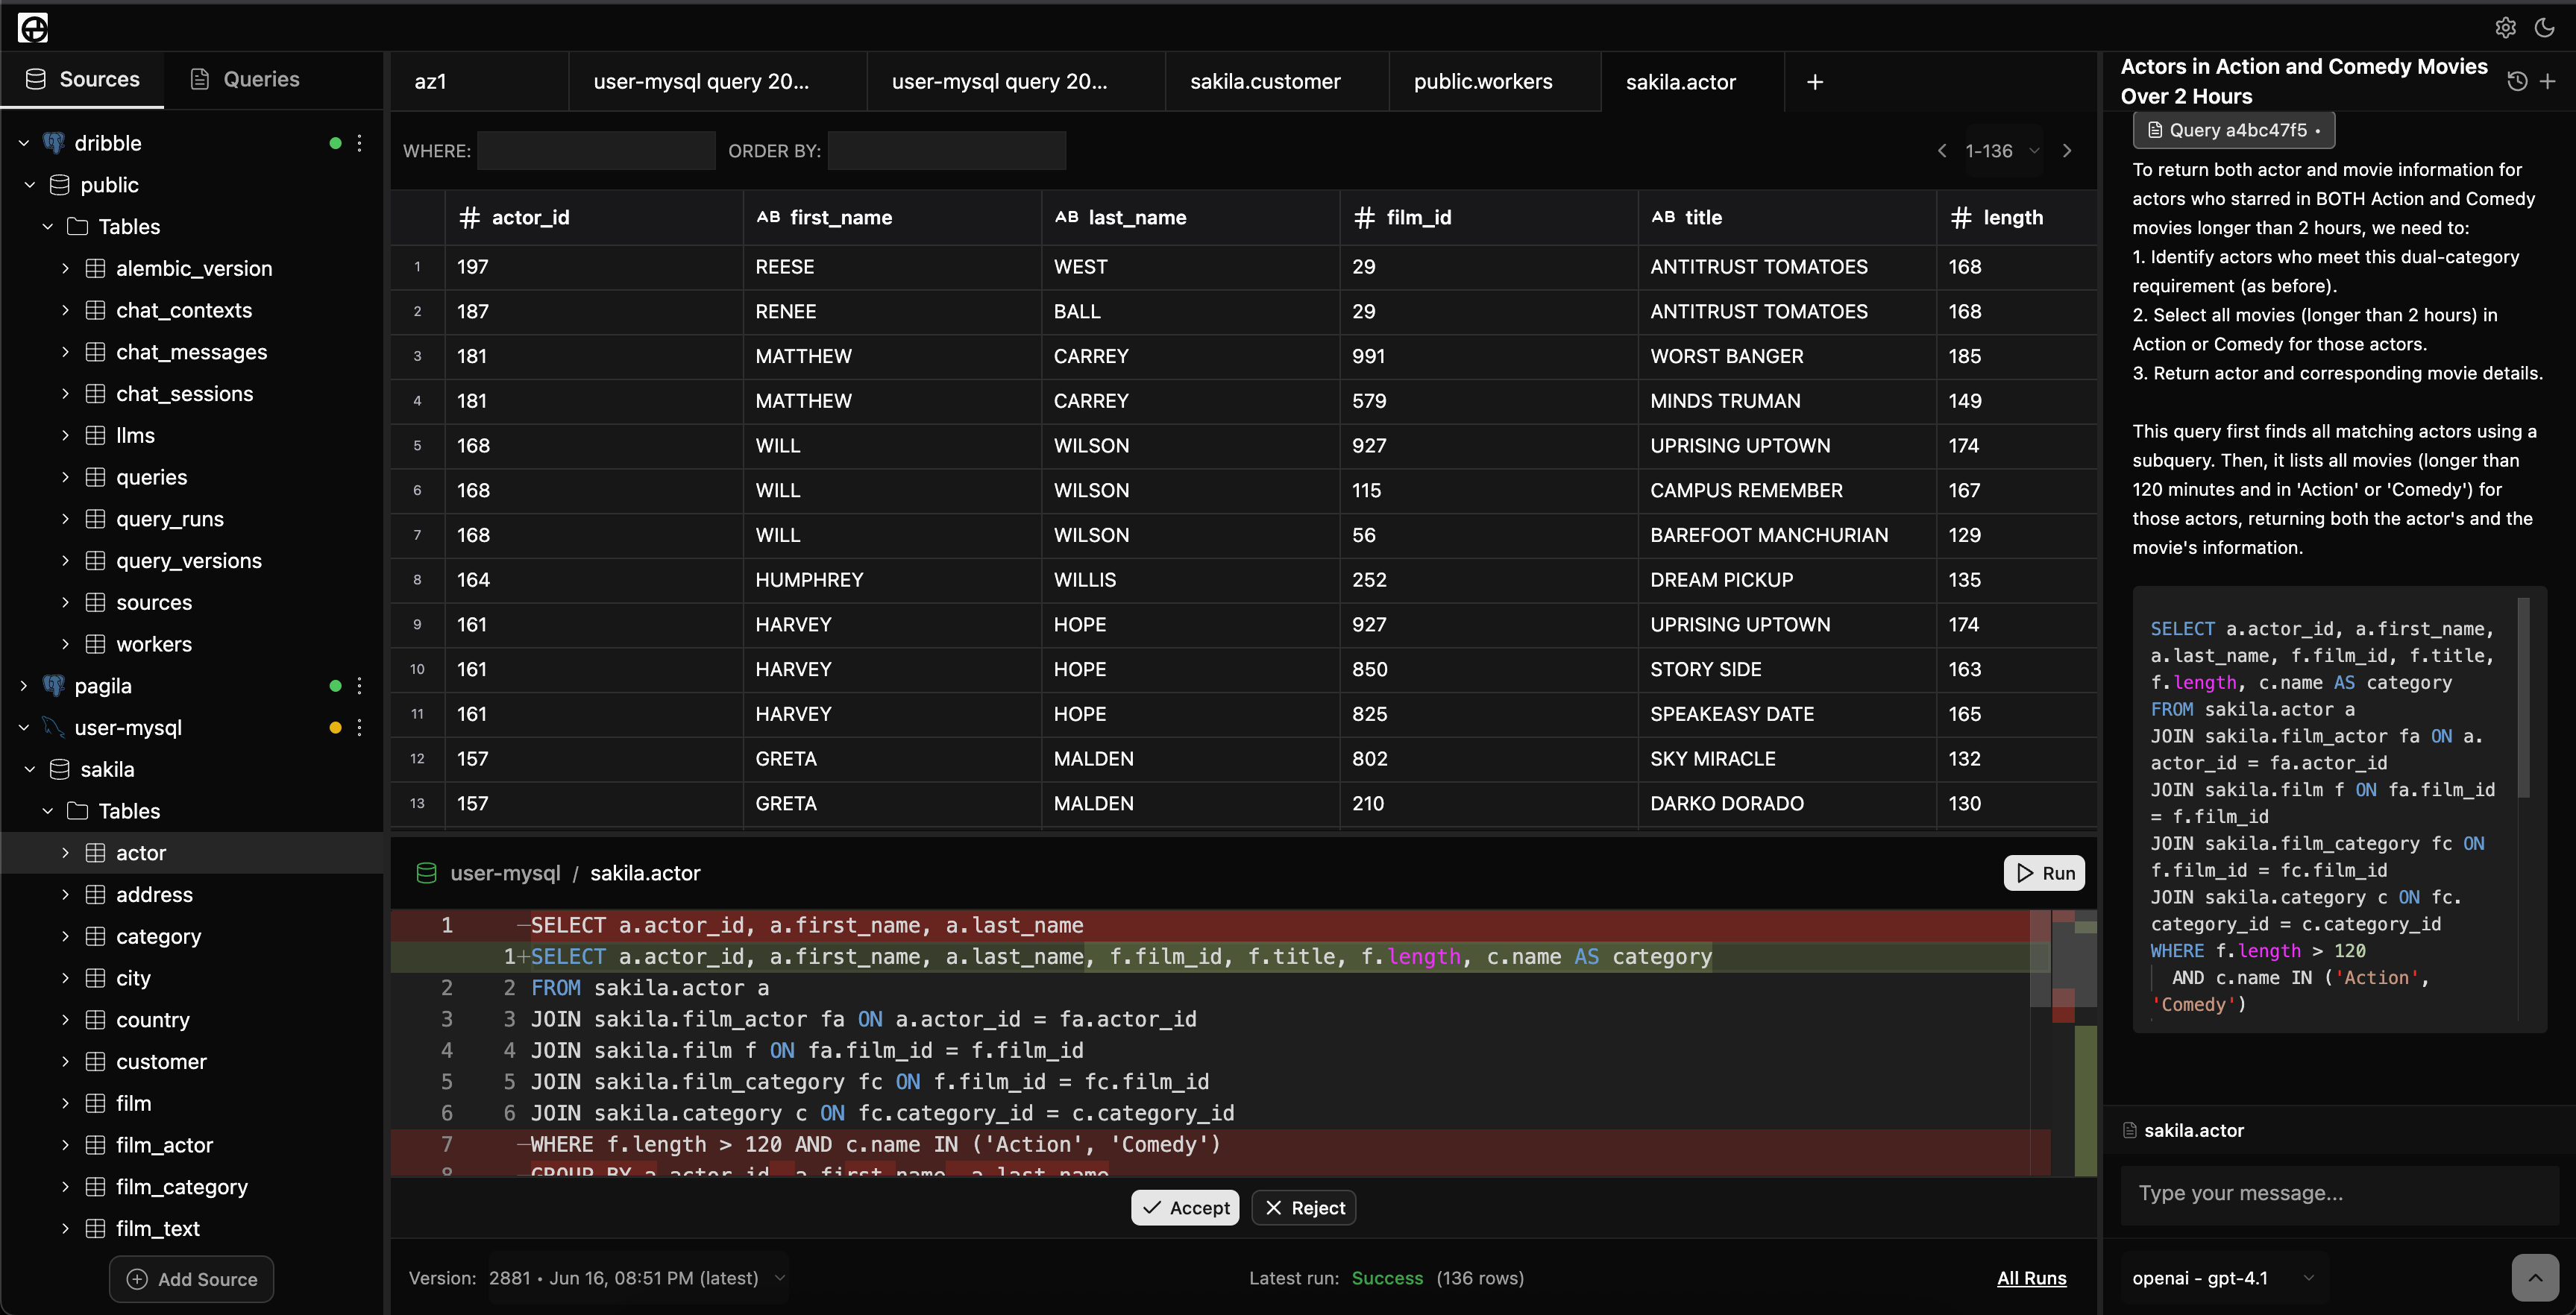Send message with arrow button

point(2535,1278)
